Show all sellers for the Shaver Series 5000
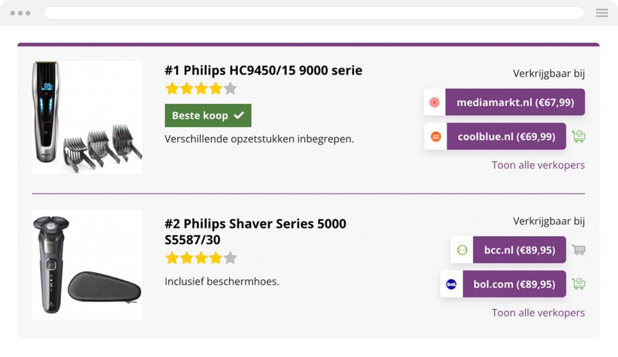 tap(538, 313)
